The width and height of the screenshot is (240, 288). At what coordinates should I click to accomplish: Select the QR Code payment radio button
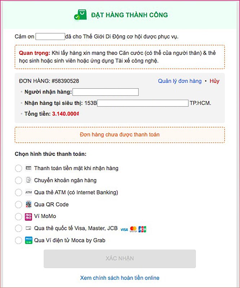click(x=18, y=204)
